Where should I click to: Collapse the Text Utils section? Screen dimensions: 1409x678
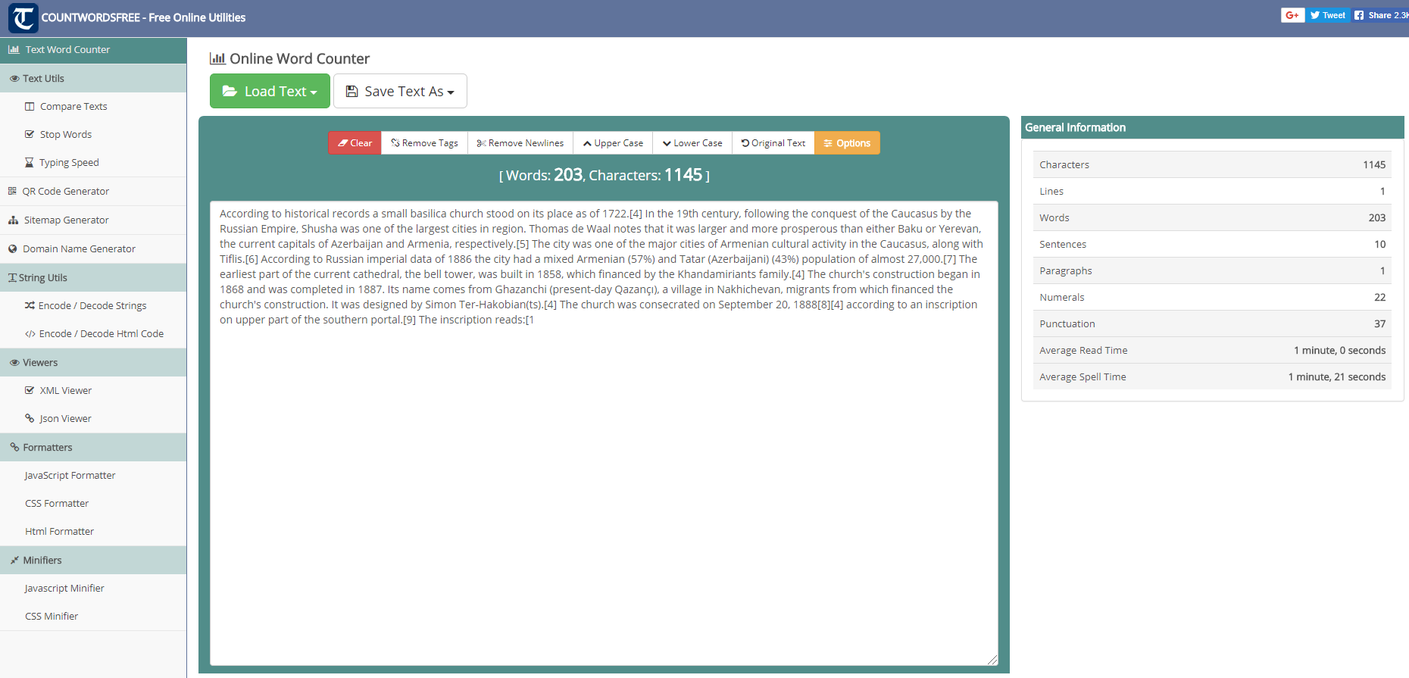click(93, 79)
